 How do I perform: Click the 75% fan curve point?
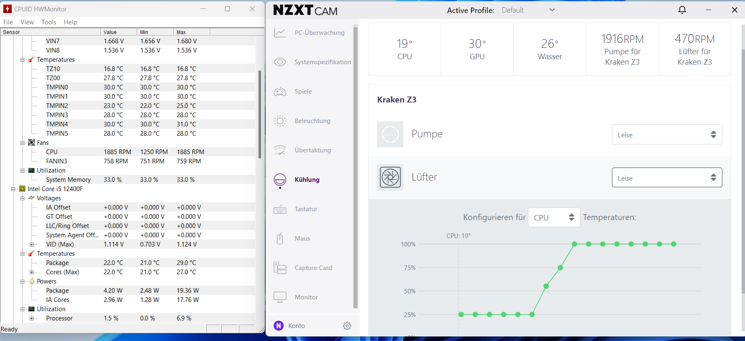tap(560, 268)
